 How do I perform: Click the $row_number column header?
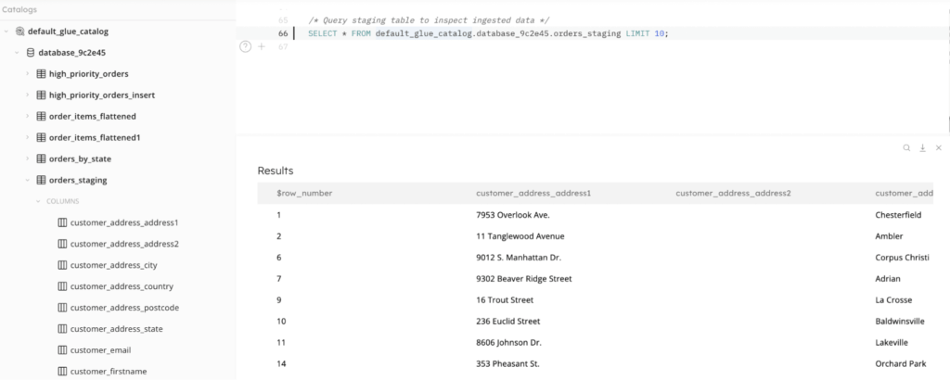click(x=304, y=193)
